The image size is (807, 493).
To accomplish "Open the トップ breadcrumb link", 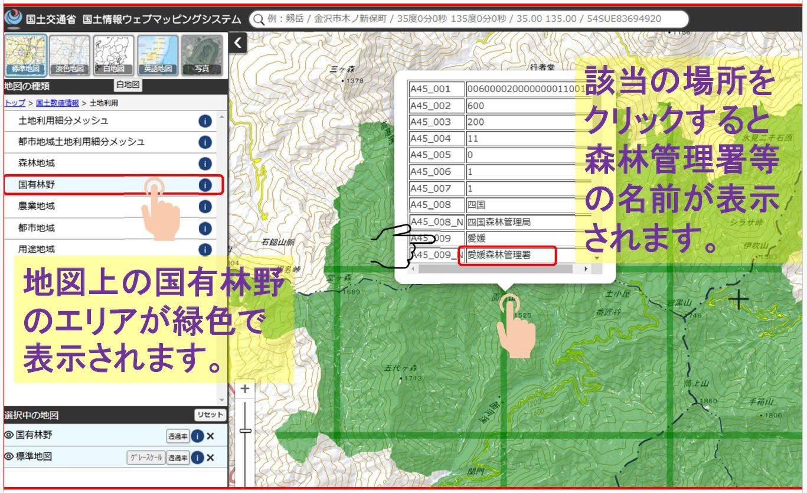I will (x=15, y=103).
